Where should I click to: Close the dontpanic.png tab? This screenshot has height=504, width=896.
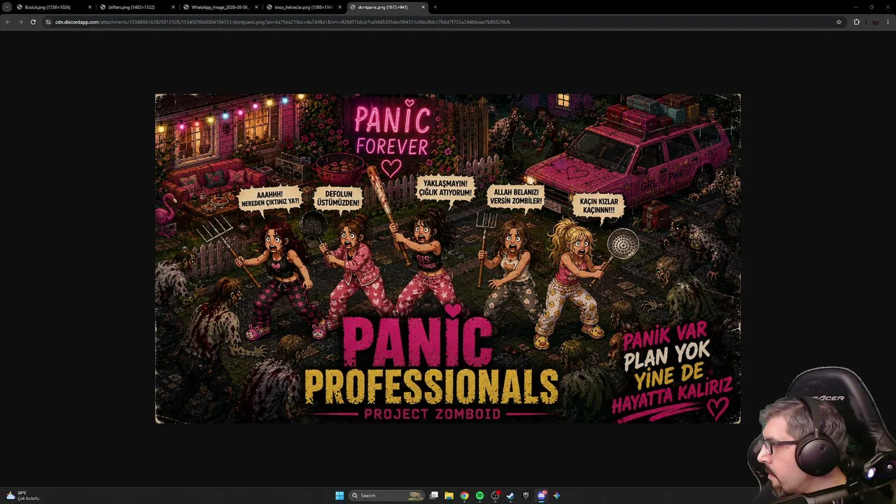pyautogui.click(x=423, y=7)
